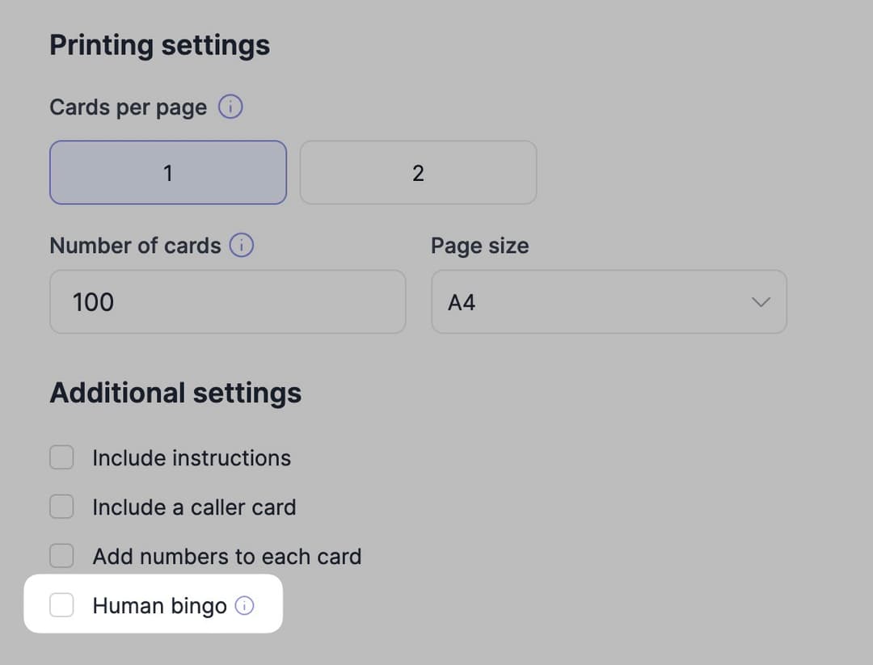
Task: Tick the Include a caller card checkbox
Action: 62,507
